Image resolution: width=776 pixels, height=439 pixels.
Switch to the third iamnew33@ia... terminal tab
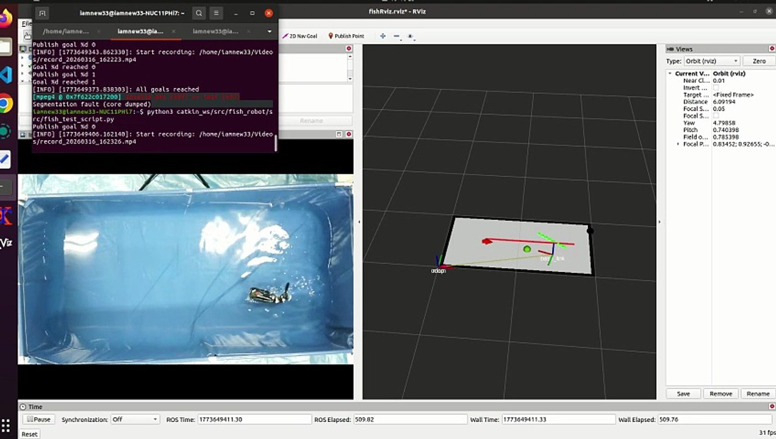(215, 31)
